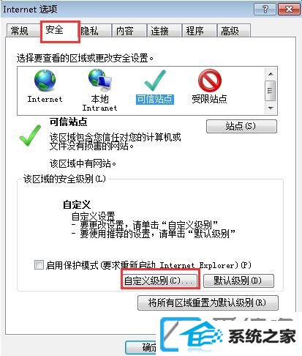Open the 内容 tab
This screenshot has width=302, height=356.
(x=124, y=31)
